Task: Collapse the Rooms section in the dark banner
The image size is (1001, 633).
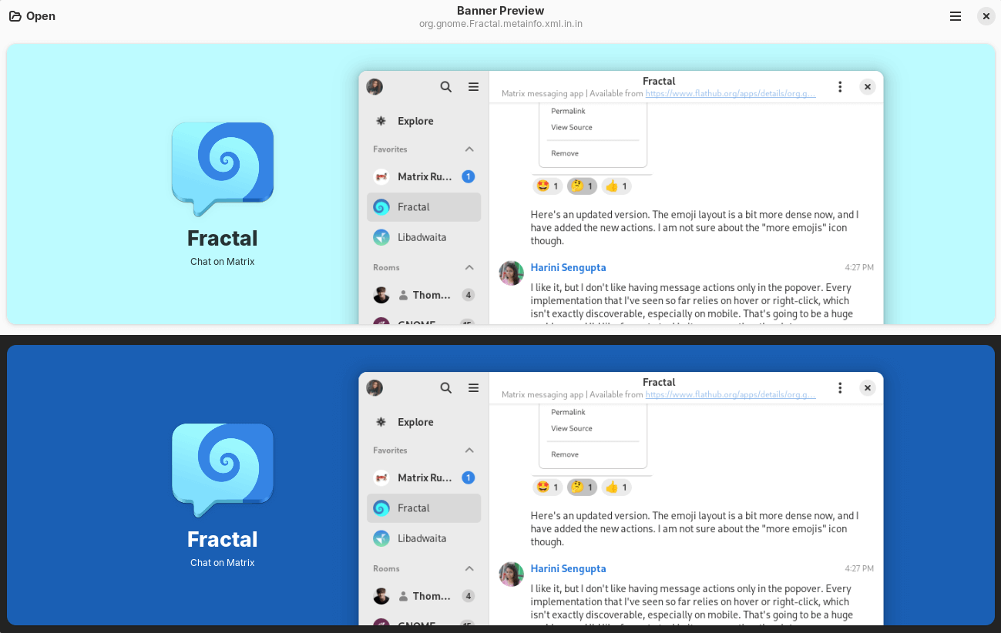Action: tap(469, 568)
